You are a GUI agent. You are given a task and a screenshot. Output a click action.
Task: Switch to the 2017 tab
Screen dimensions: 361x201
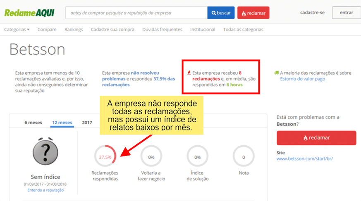coord(87,123)
